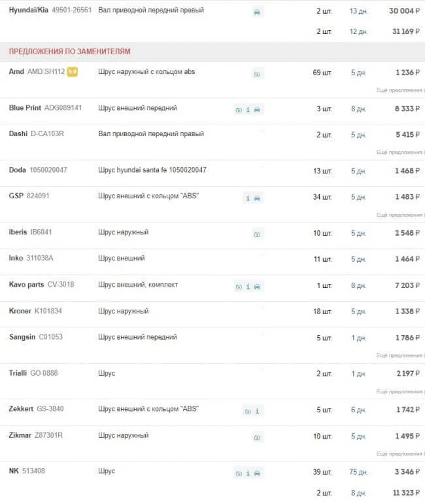Expand more offers under the Dashi row
425x502 pixels.
[400, 152]
